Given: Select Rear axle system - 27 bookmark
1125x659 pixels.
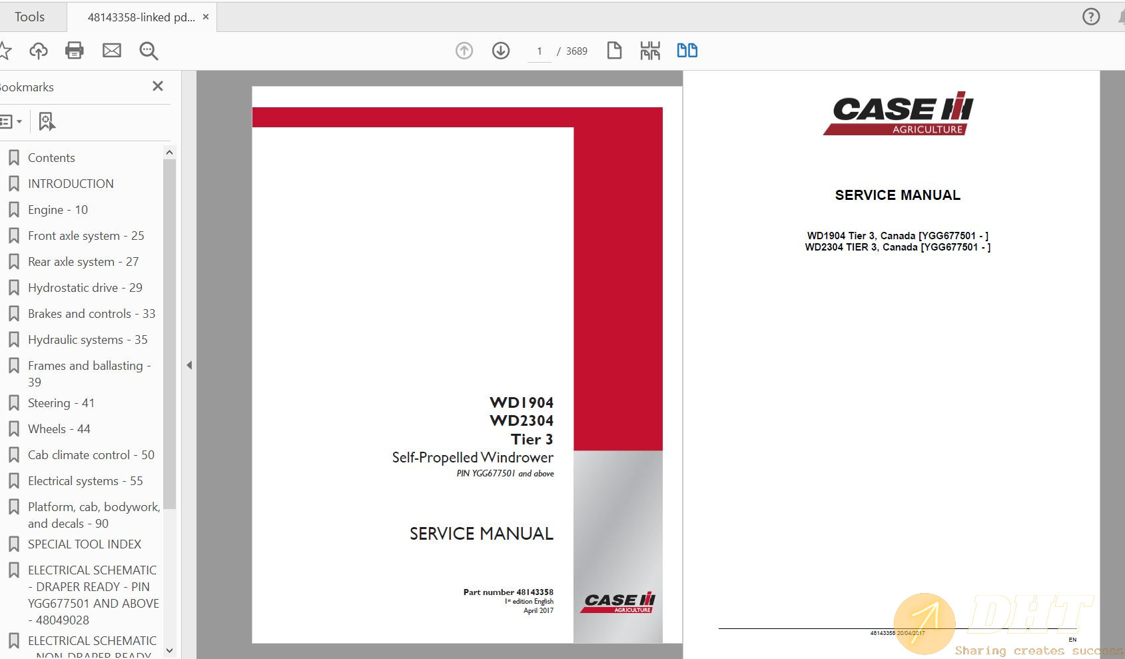Looking at the screenshot, I should click(83, 262).
